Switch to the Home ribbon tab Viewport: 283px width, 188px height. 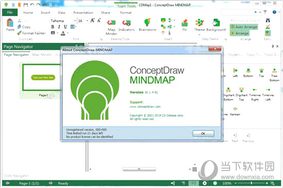point(28,12)
